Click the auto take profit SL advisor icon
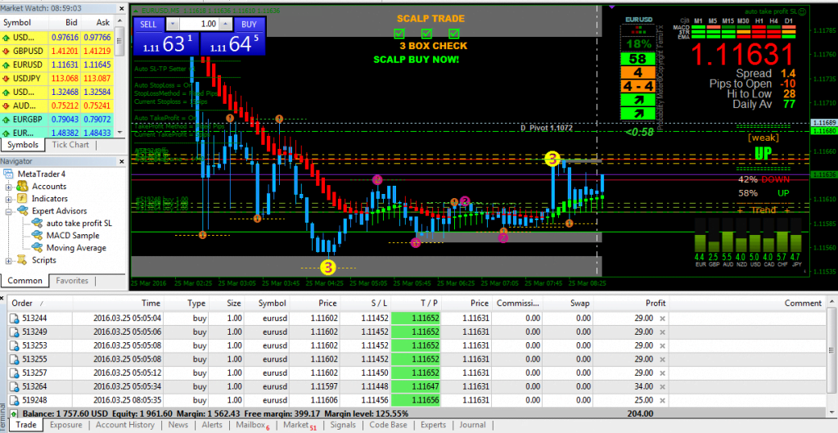 [x=36, y=223]
